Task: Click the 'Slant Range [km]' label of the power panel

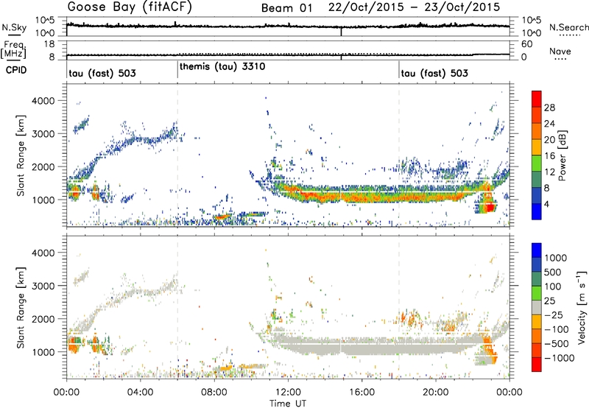Action: [21, 155]
